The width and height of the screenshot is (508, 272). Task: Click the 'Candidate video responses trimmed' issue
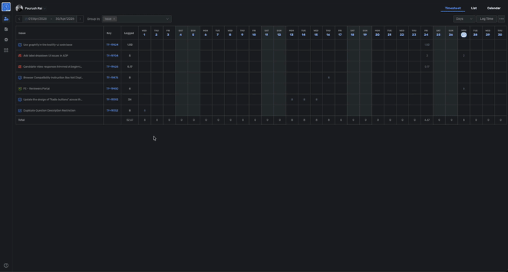coord(52,67)
